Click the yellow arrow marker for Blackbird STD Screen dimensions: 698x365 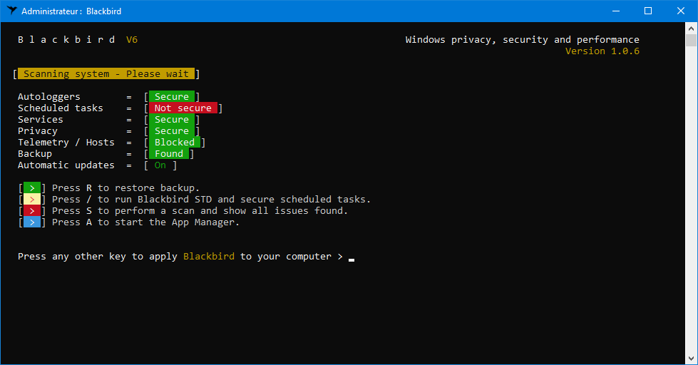coord(32,200)
